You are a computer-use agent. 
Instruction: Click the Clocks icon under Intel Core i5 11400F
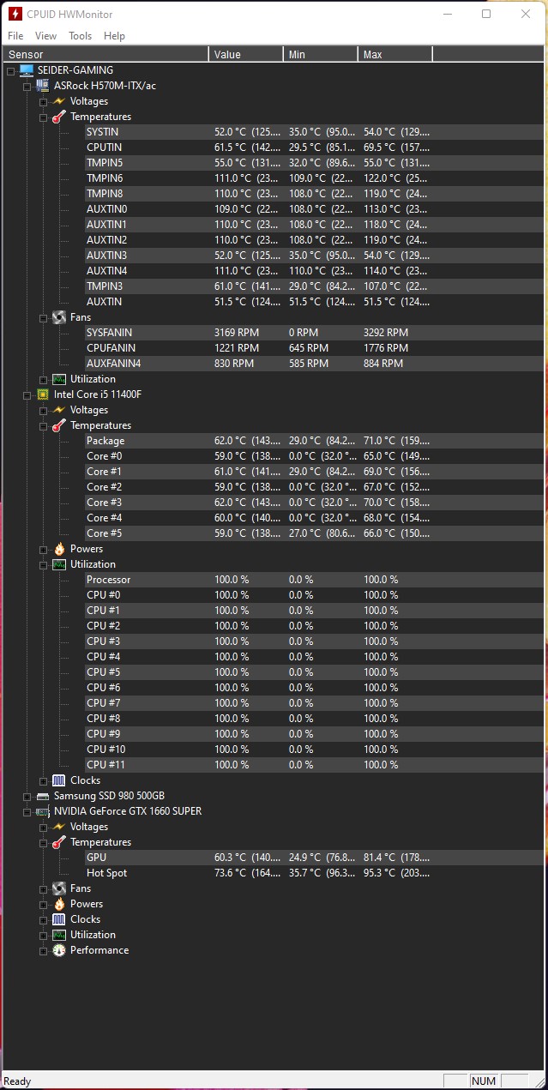pos(58,780)
